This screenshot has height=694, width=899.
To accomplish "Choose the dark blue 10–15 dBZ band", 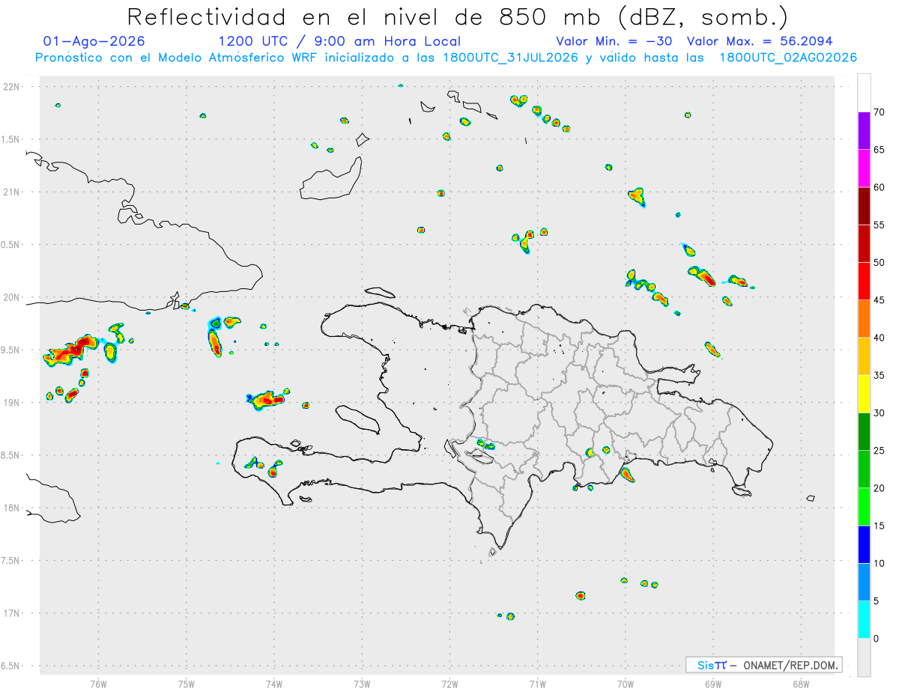I will 864,544.
